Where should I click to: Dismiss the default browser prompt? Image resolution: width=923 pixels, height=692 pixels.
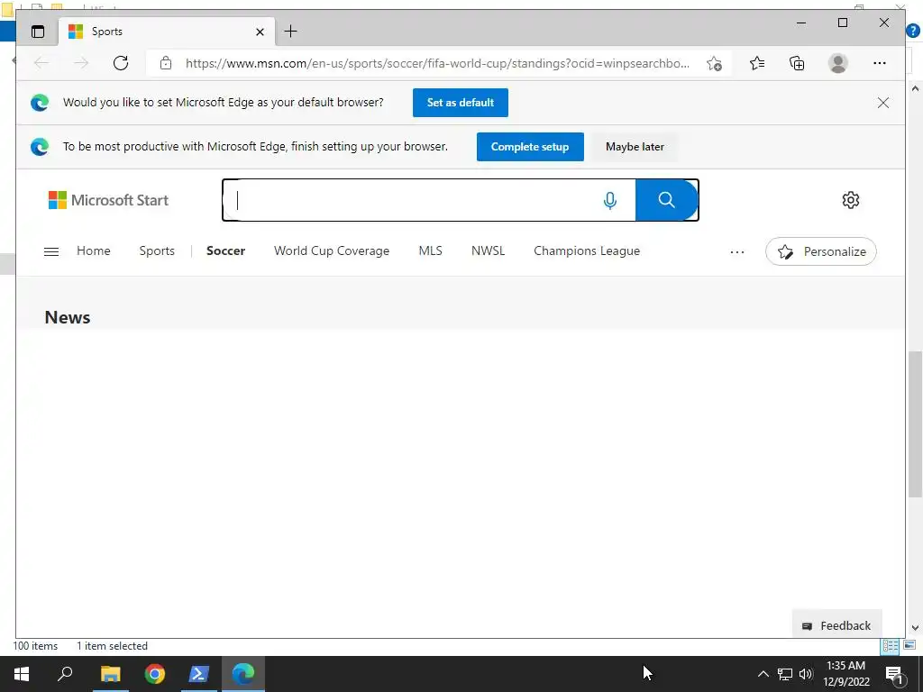(x=883, y=103)
